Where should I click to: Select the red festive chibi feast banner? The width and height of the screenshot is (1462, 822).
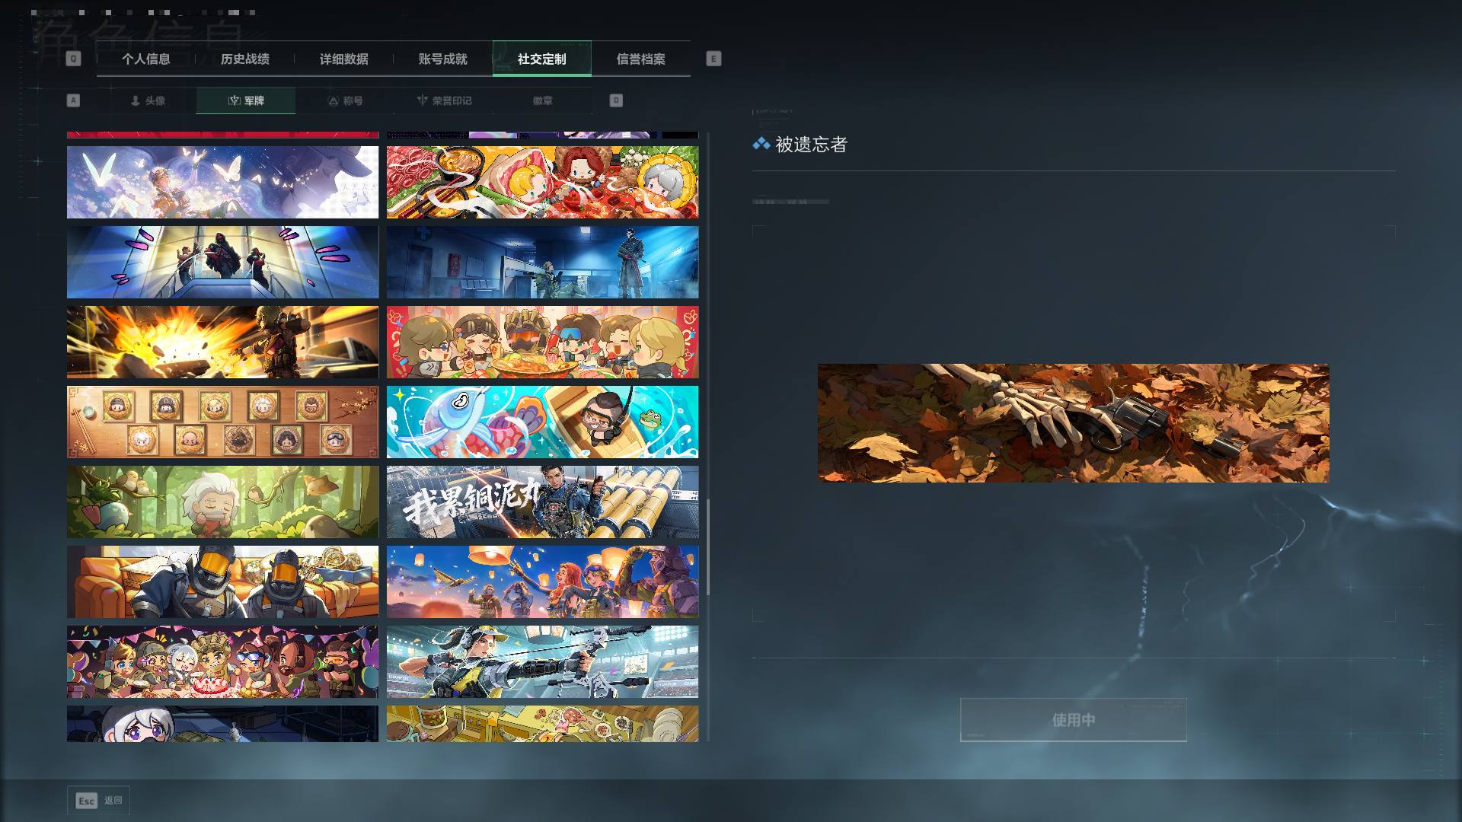tap(542, 342)
